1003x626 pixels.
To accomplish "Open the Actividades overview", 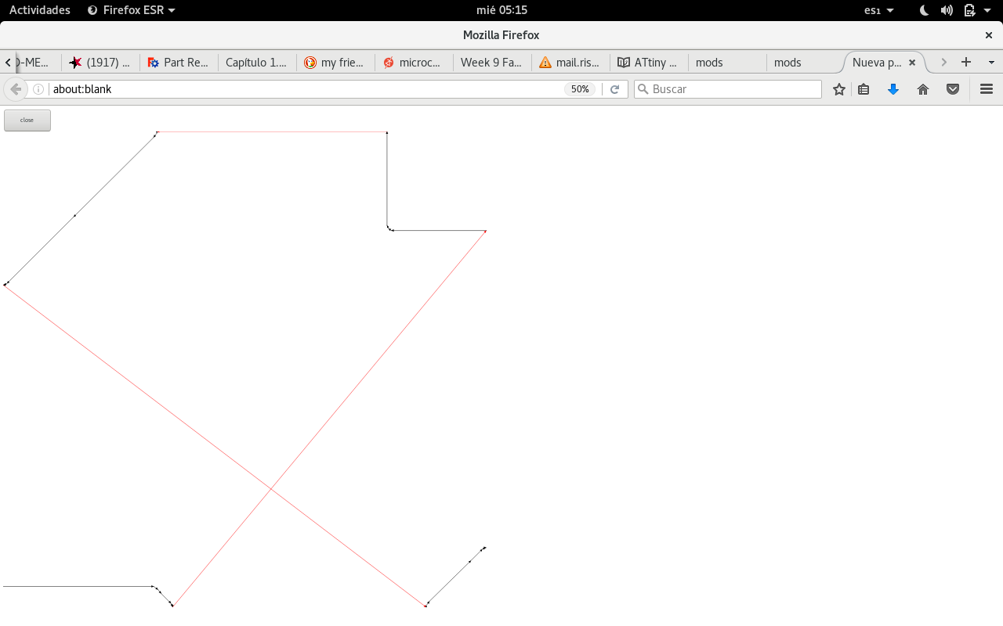I will click(39, 10).
